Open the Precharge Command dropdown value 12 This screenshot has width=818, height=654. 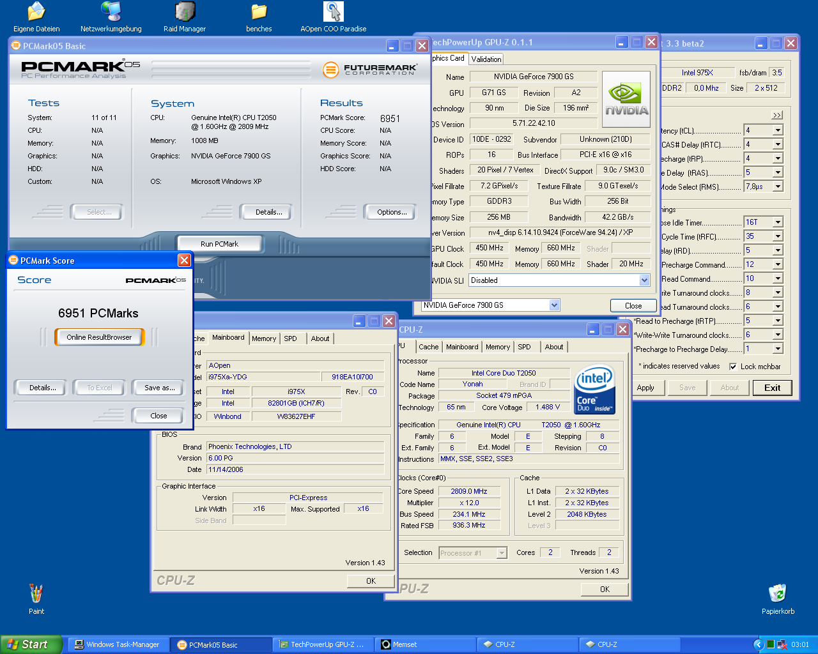pyautogui.click(x=778, y=264)
